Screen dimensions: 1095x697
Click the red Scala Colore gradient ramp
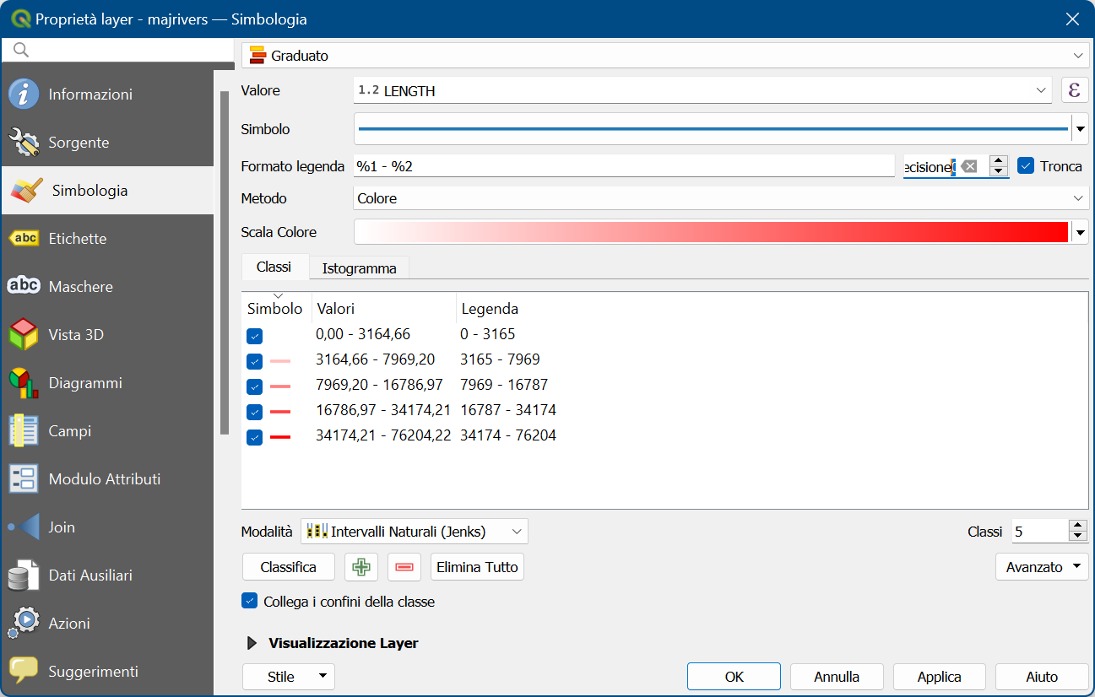713,231
